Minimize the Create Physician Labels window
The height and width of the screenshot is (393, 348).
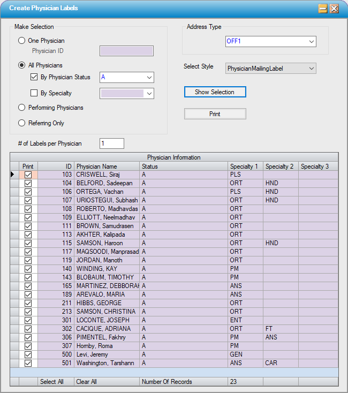point(323,9)
